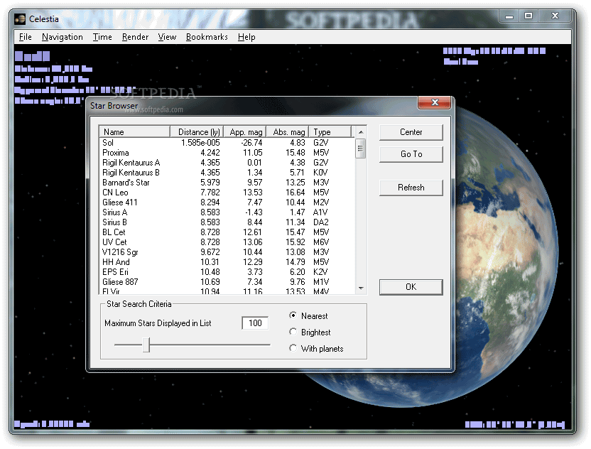Viewport: 591px width, 449px height.
Task: Open the Bookmarks menu
Action: [207, 37]
